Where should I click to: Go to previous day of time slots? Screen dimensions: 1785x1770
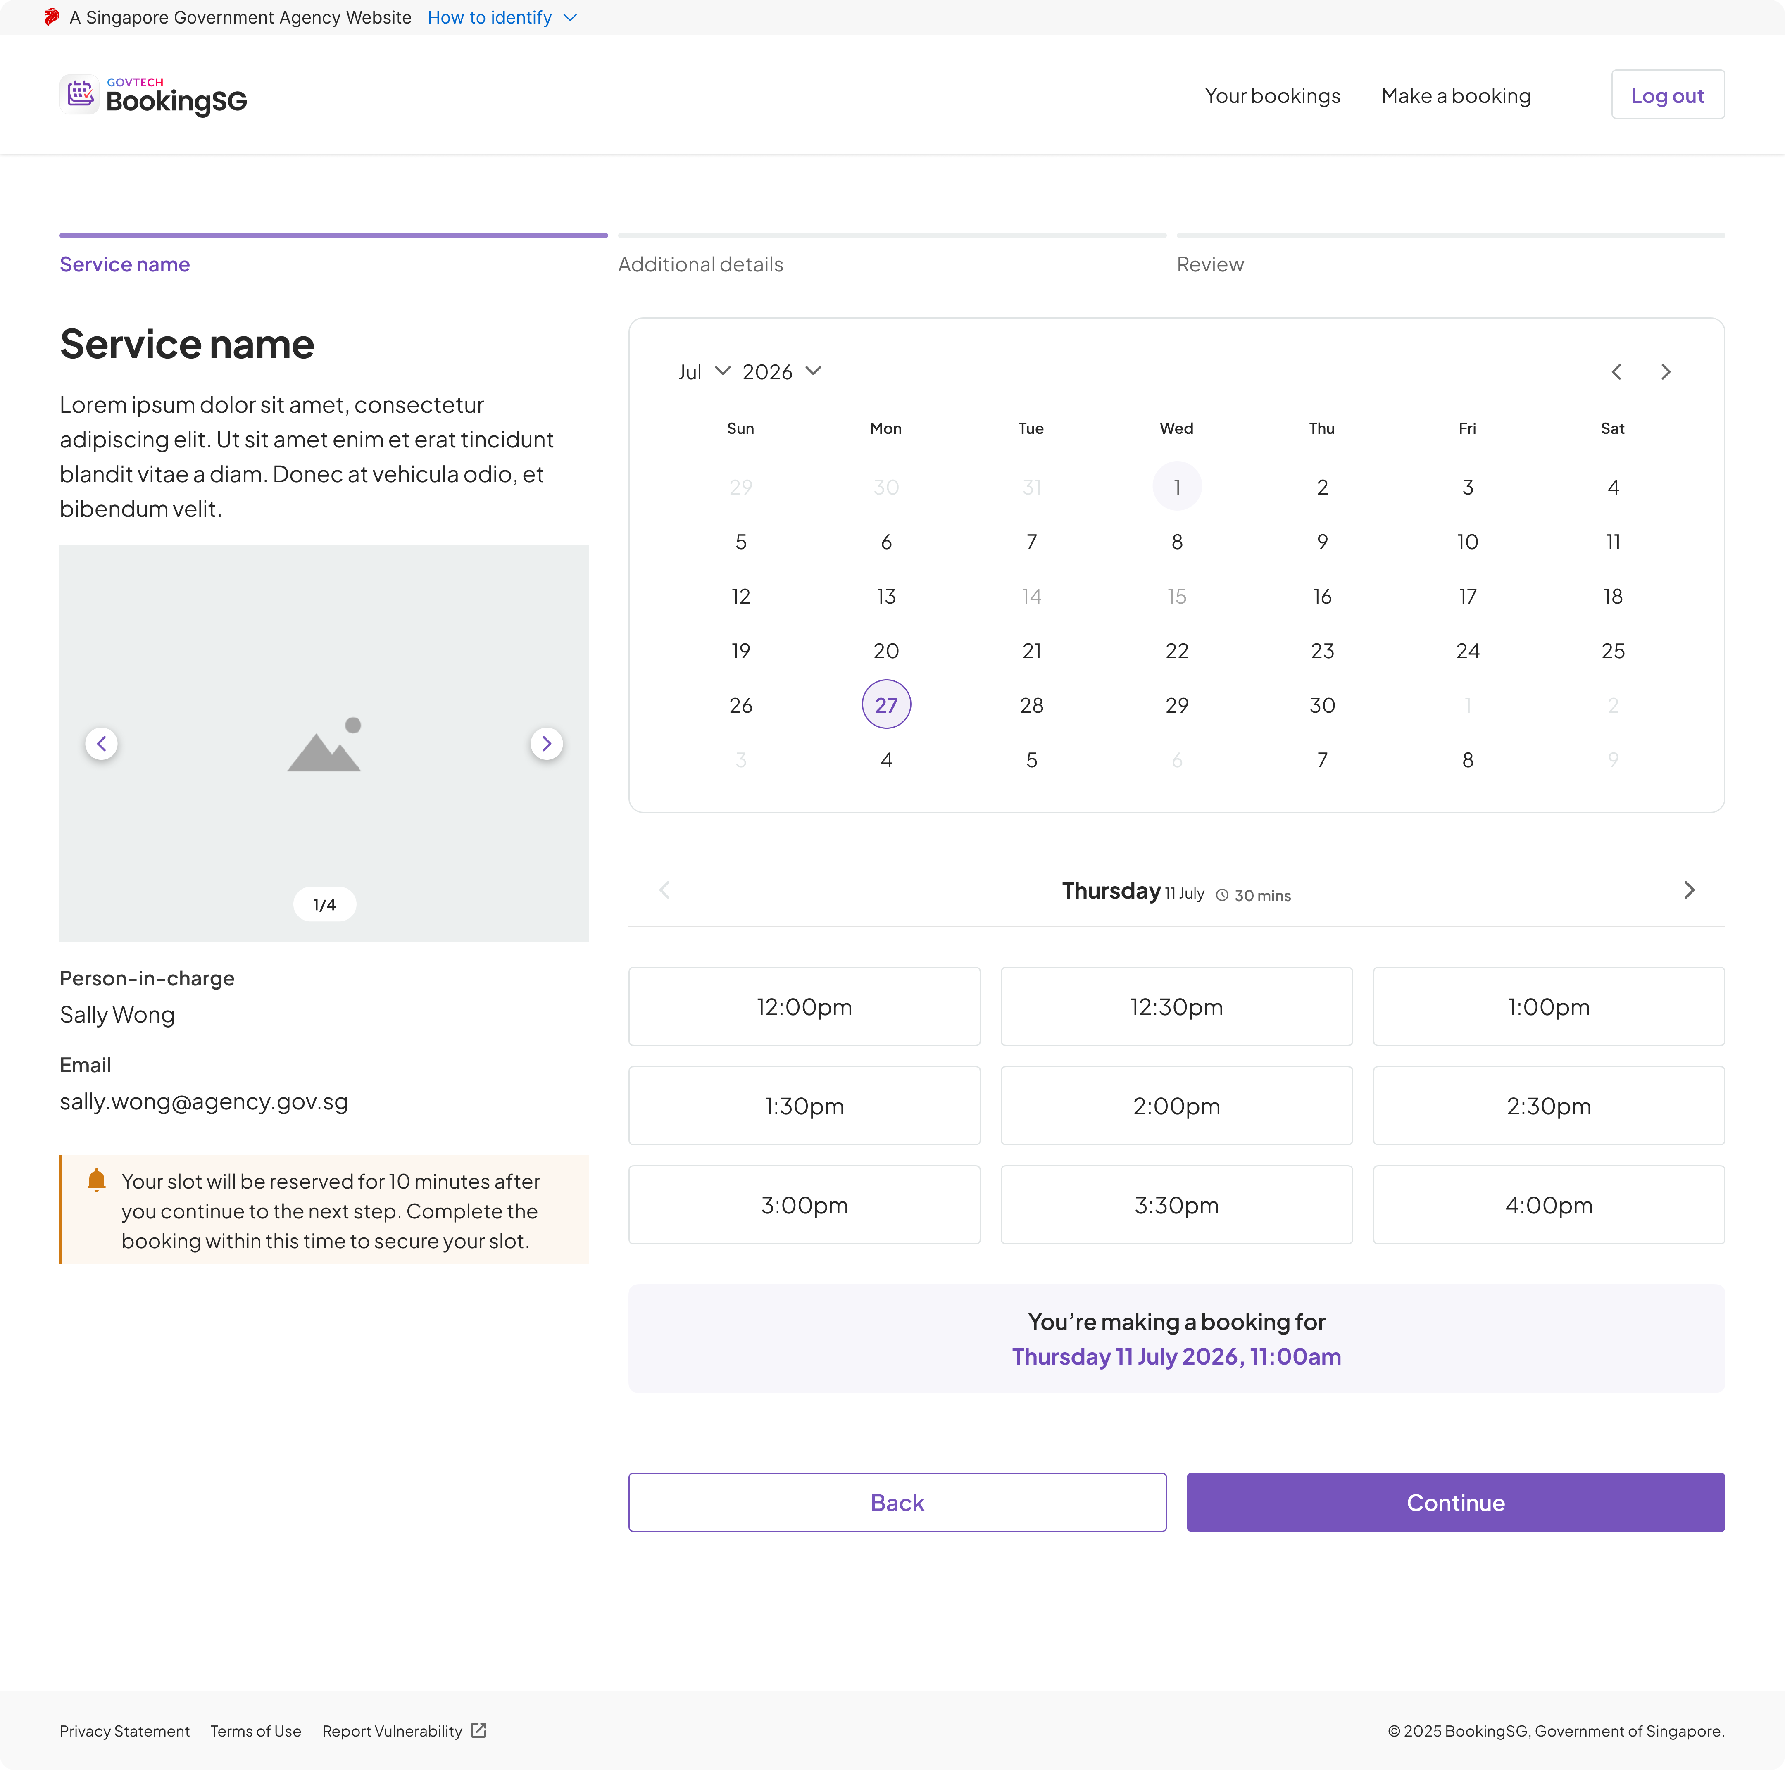(664, 890)
